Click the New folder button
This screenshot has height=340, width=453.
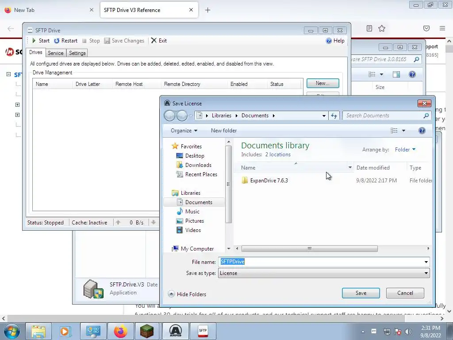(224, 131)
